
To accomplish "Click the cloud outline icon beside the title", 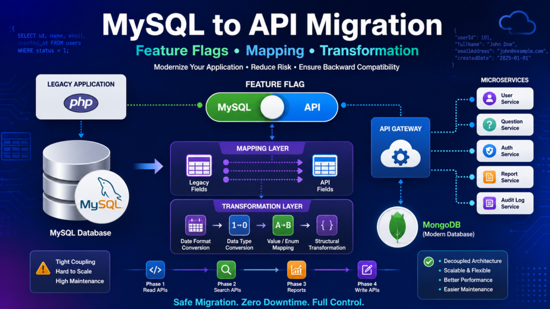I will pos(517,23).
